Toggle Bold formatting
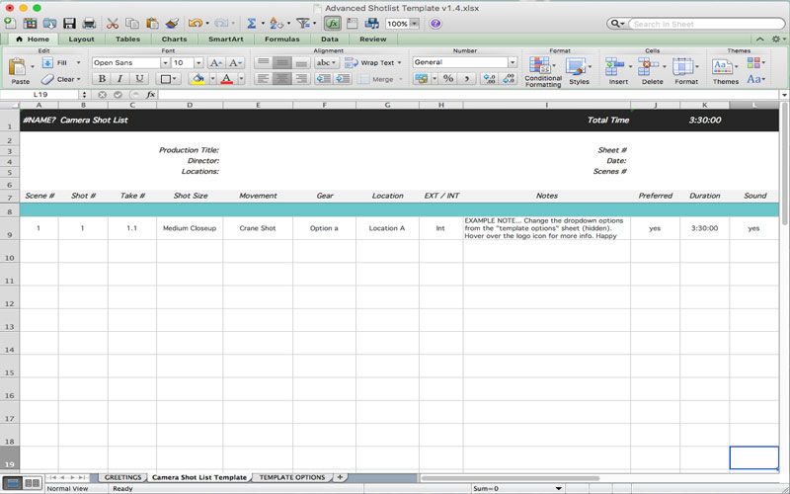Screen dimensions: 790x494 point(102,79)
